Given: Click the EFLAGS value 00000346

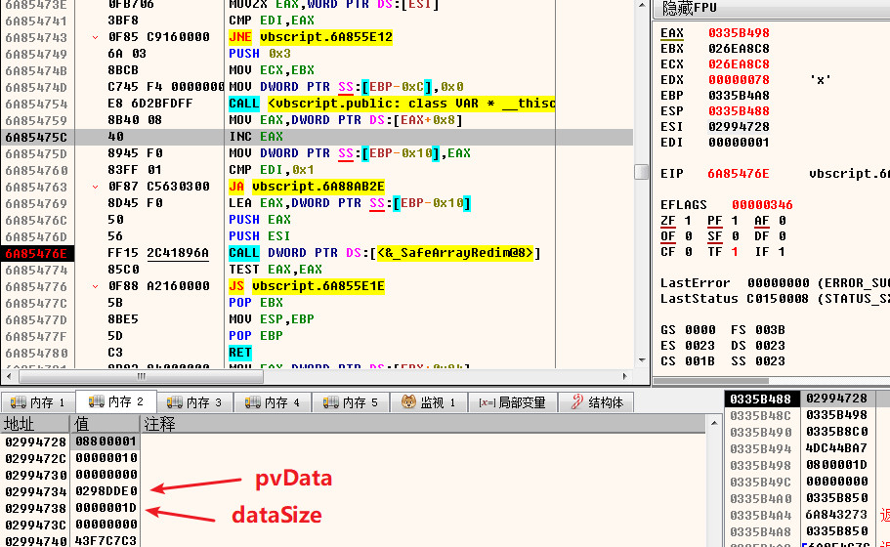Looking at the screenshot, I should [762, 205].
